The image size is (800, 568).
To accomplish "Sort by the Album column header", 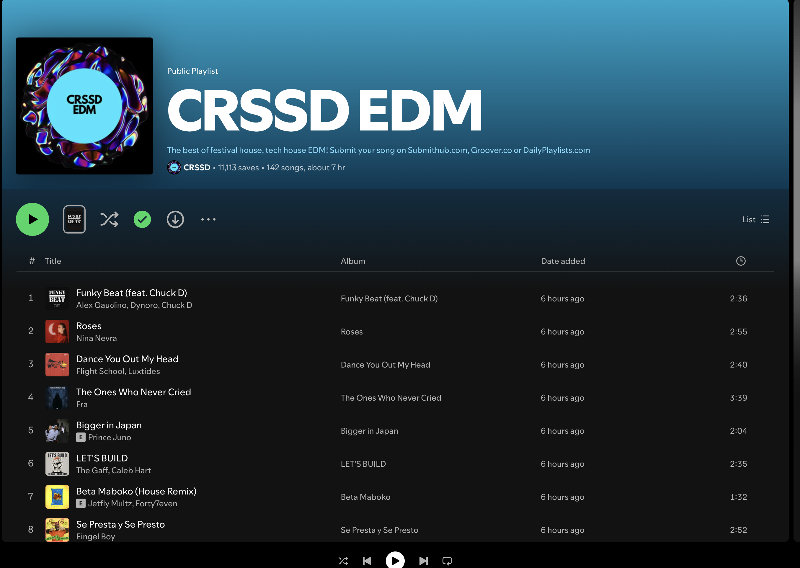I will (x=353, y=261).
